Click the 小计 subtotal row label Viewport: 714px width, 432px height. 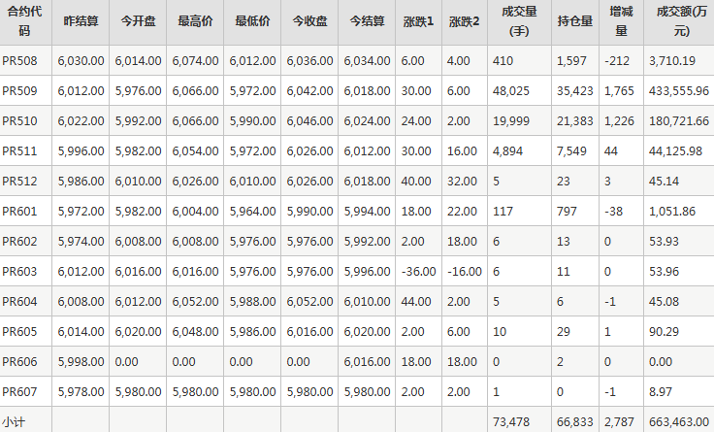click(14, 422)
